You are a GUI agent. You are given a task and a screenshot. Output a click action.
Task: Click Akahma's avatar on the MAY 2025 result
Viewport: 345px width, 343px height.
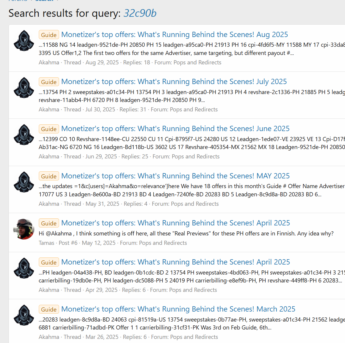click(x=24, y=182)
